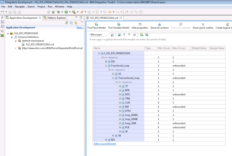Click the Create logical icon
This screenshot has height=156, width=232.
pyautogui.click(x=228, y=24)
